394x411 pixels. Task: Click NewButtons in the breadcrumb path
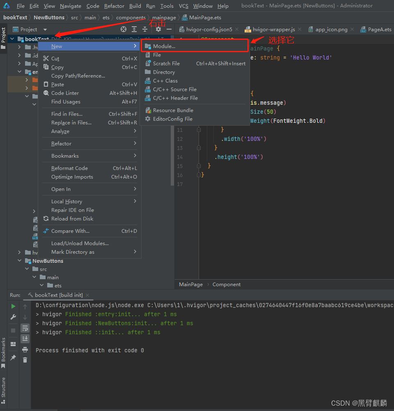[49, 18]
